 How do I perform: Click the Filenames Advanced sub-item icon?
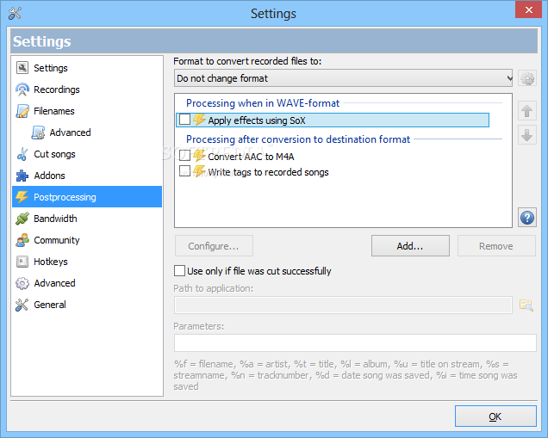point(38,133)
